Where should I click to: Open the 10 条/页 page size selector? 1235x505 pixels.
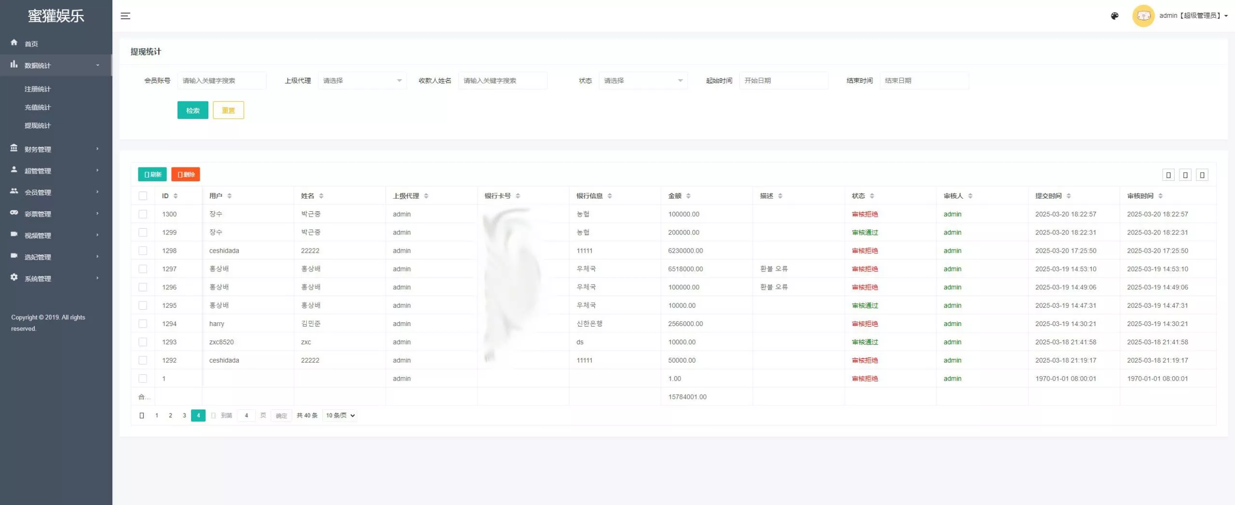[340, 415]
